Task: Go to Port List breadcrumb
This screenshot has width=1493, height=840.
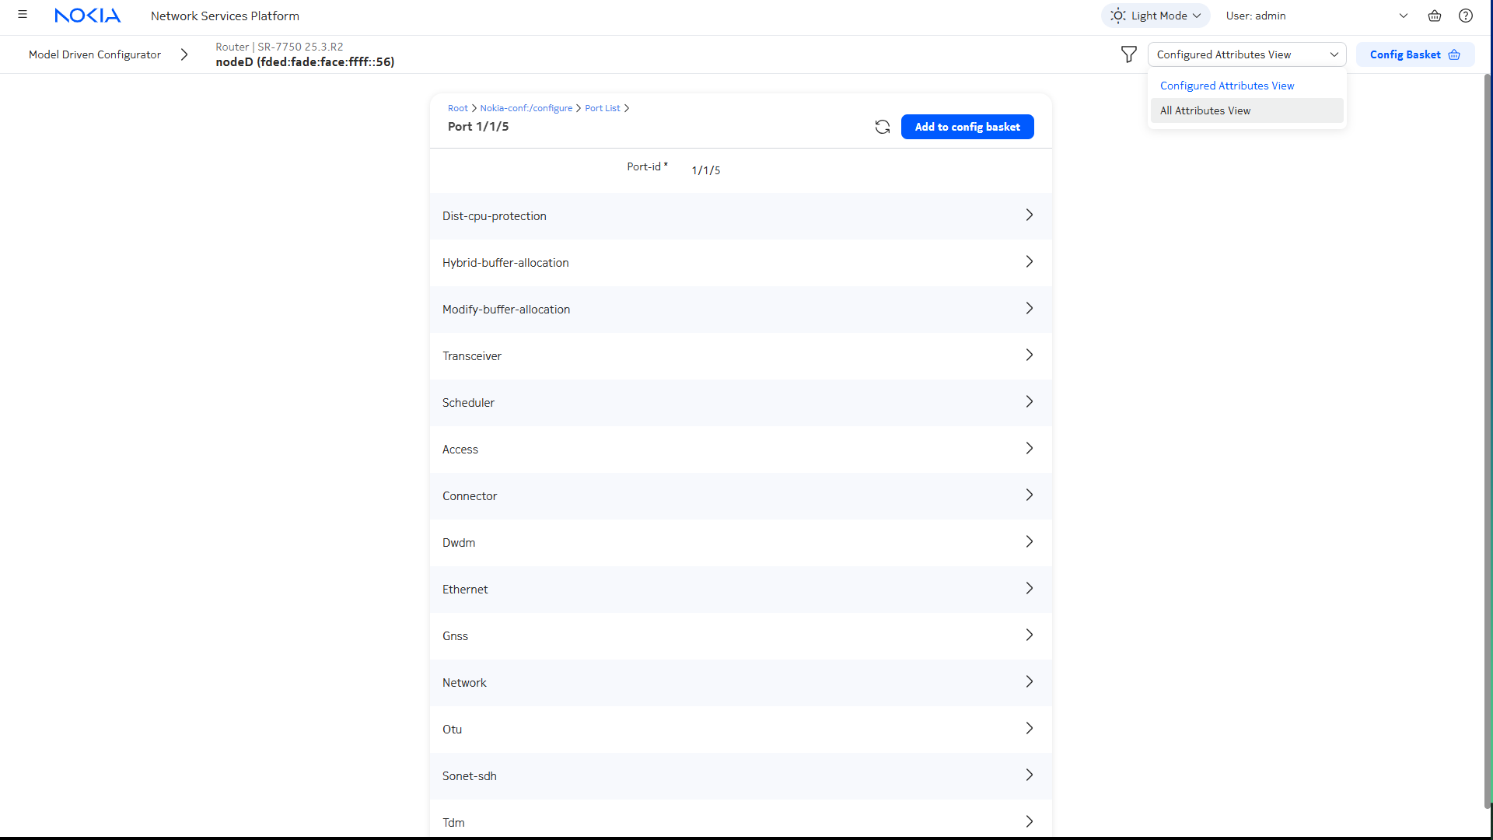Action: tap(602, 108)
